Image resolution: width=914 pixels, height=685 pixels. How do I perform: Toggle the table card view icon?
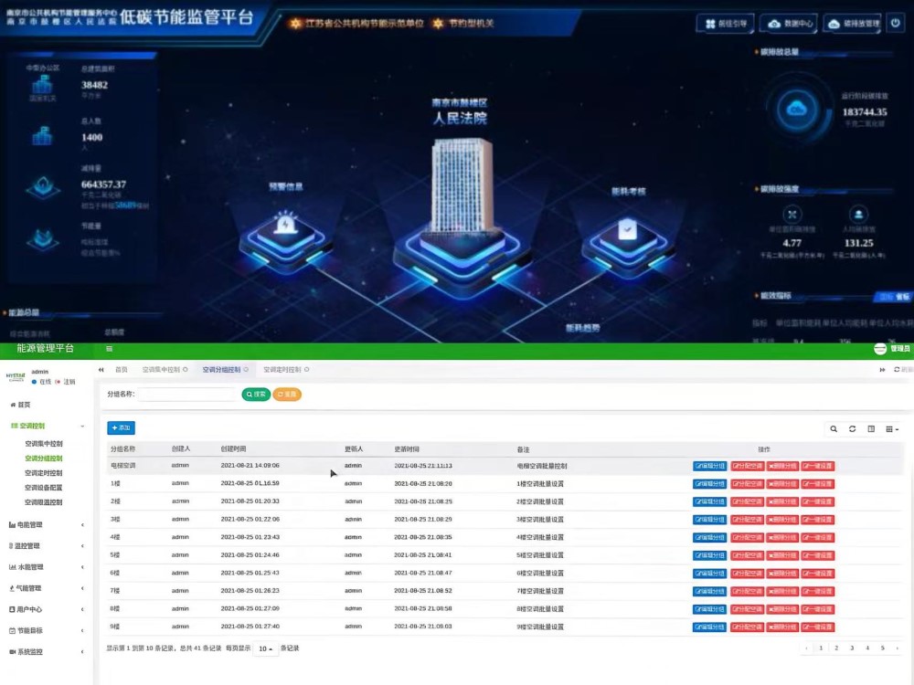[x=871, y=428]
